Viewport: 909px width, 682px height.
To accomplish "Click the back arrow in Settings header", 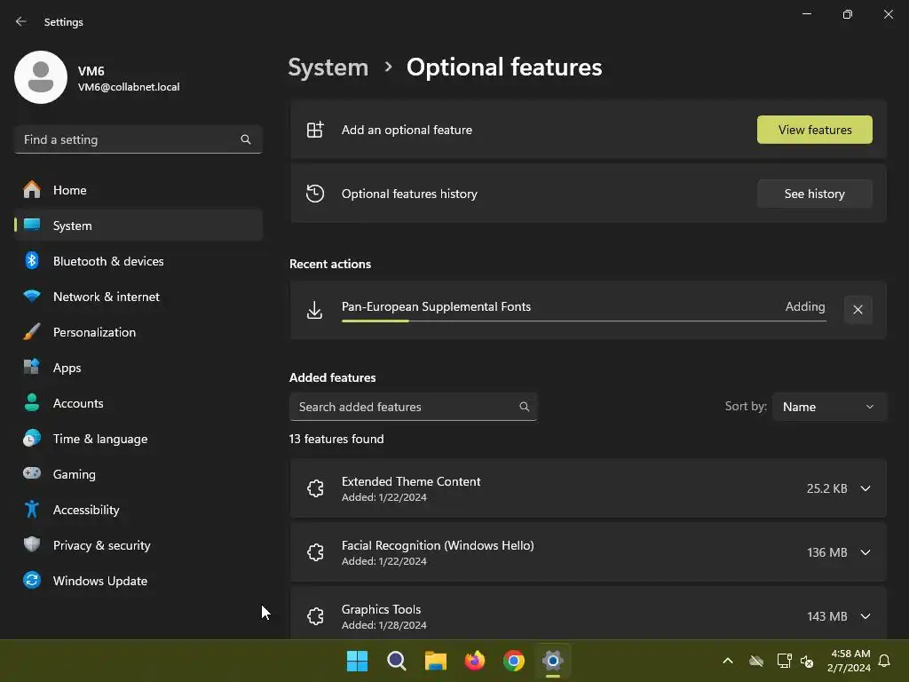I will [x=21, y=21].
